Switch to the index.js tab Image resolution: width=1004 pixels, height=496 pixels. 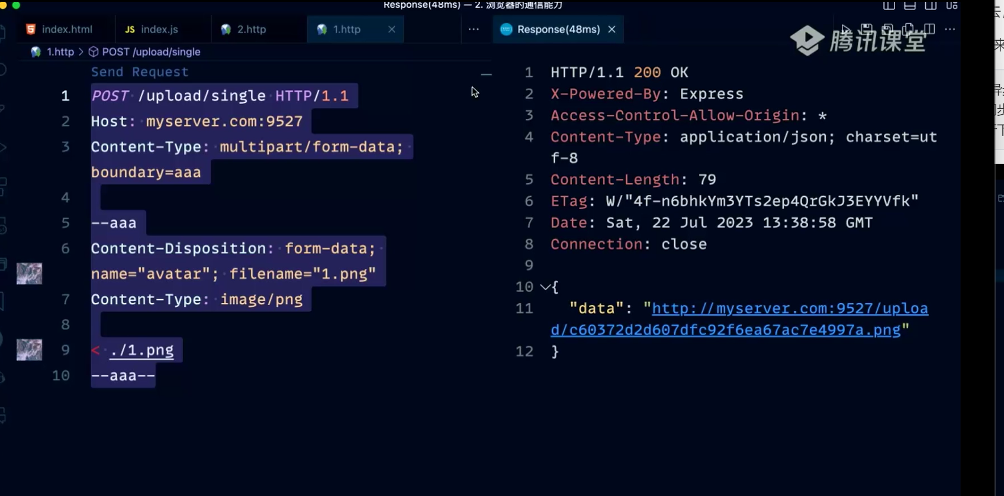coord(159,29)
